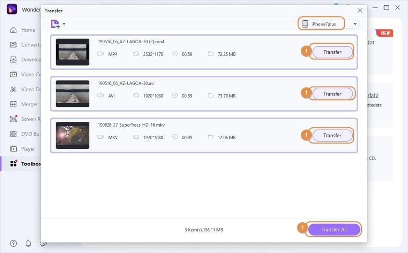Click the camera format icon next to AVI
Image resolution: width=408 pixels, height=253 pixels.
click(x=100, y=96)
